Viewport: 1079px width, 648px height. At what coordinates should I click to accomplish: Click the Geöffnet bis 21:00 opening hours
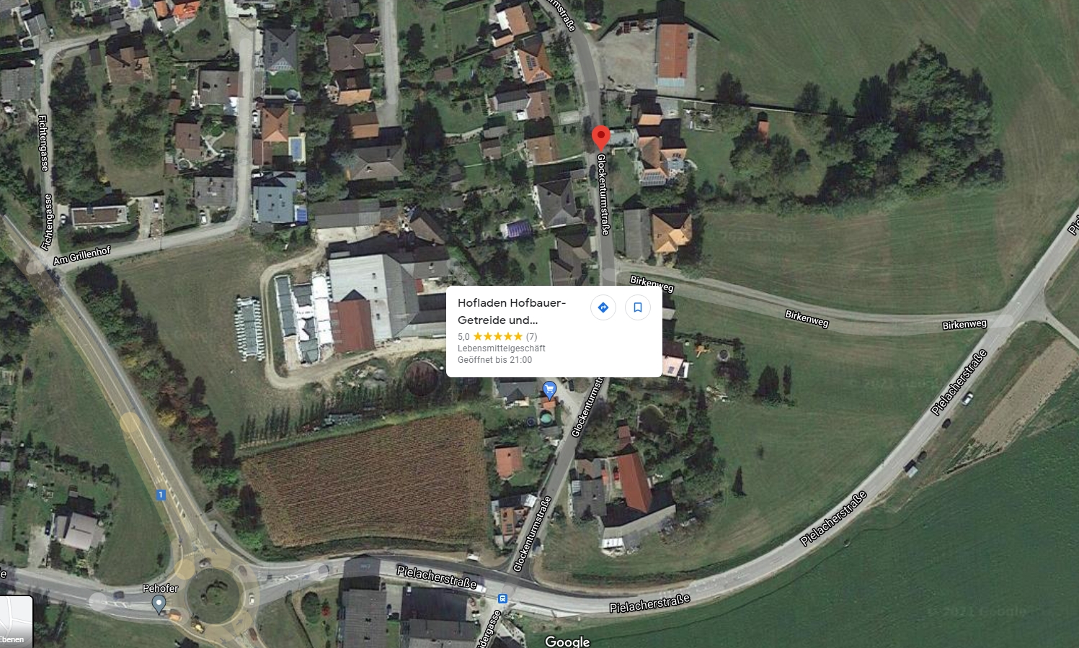point(495,360)
